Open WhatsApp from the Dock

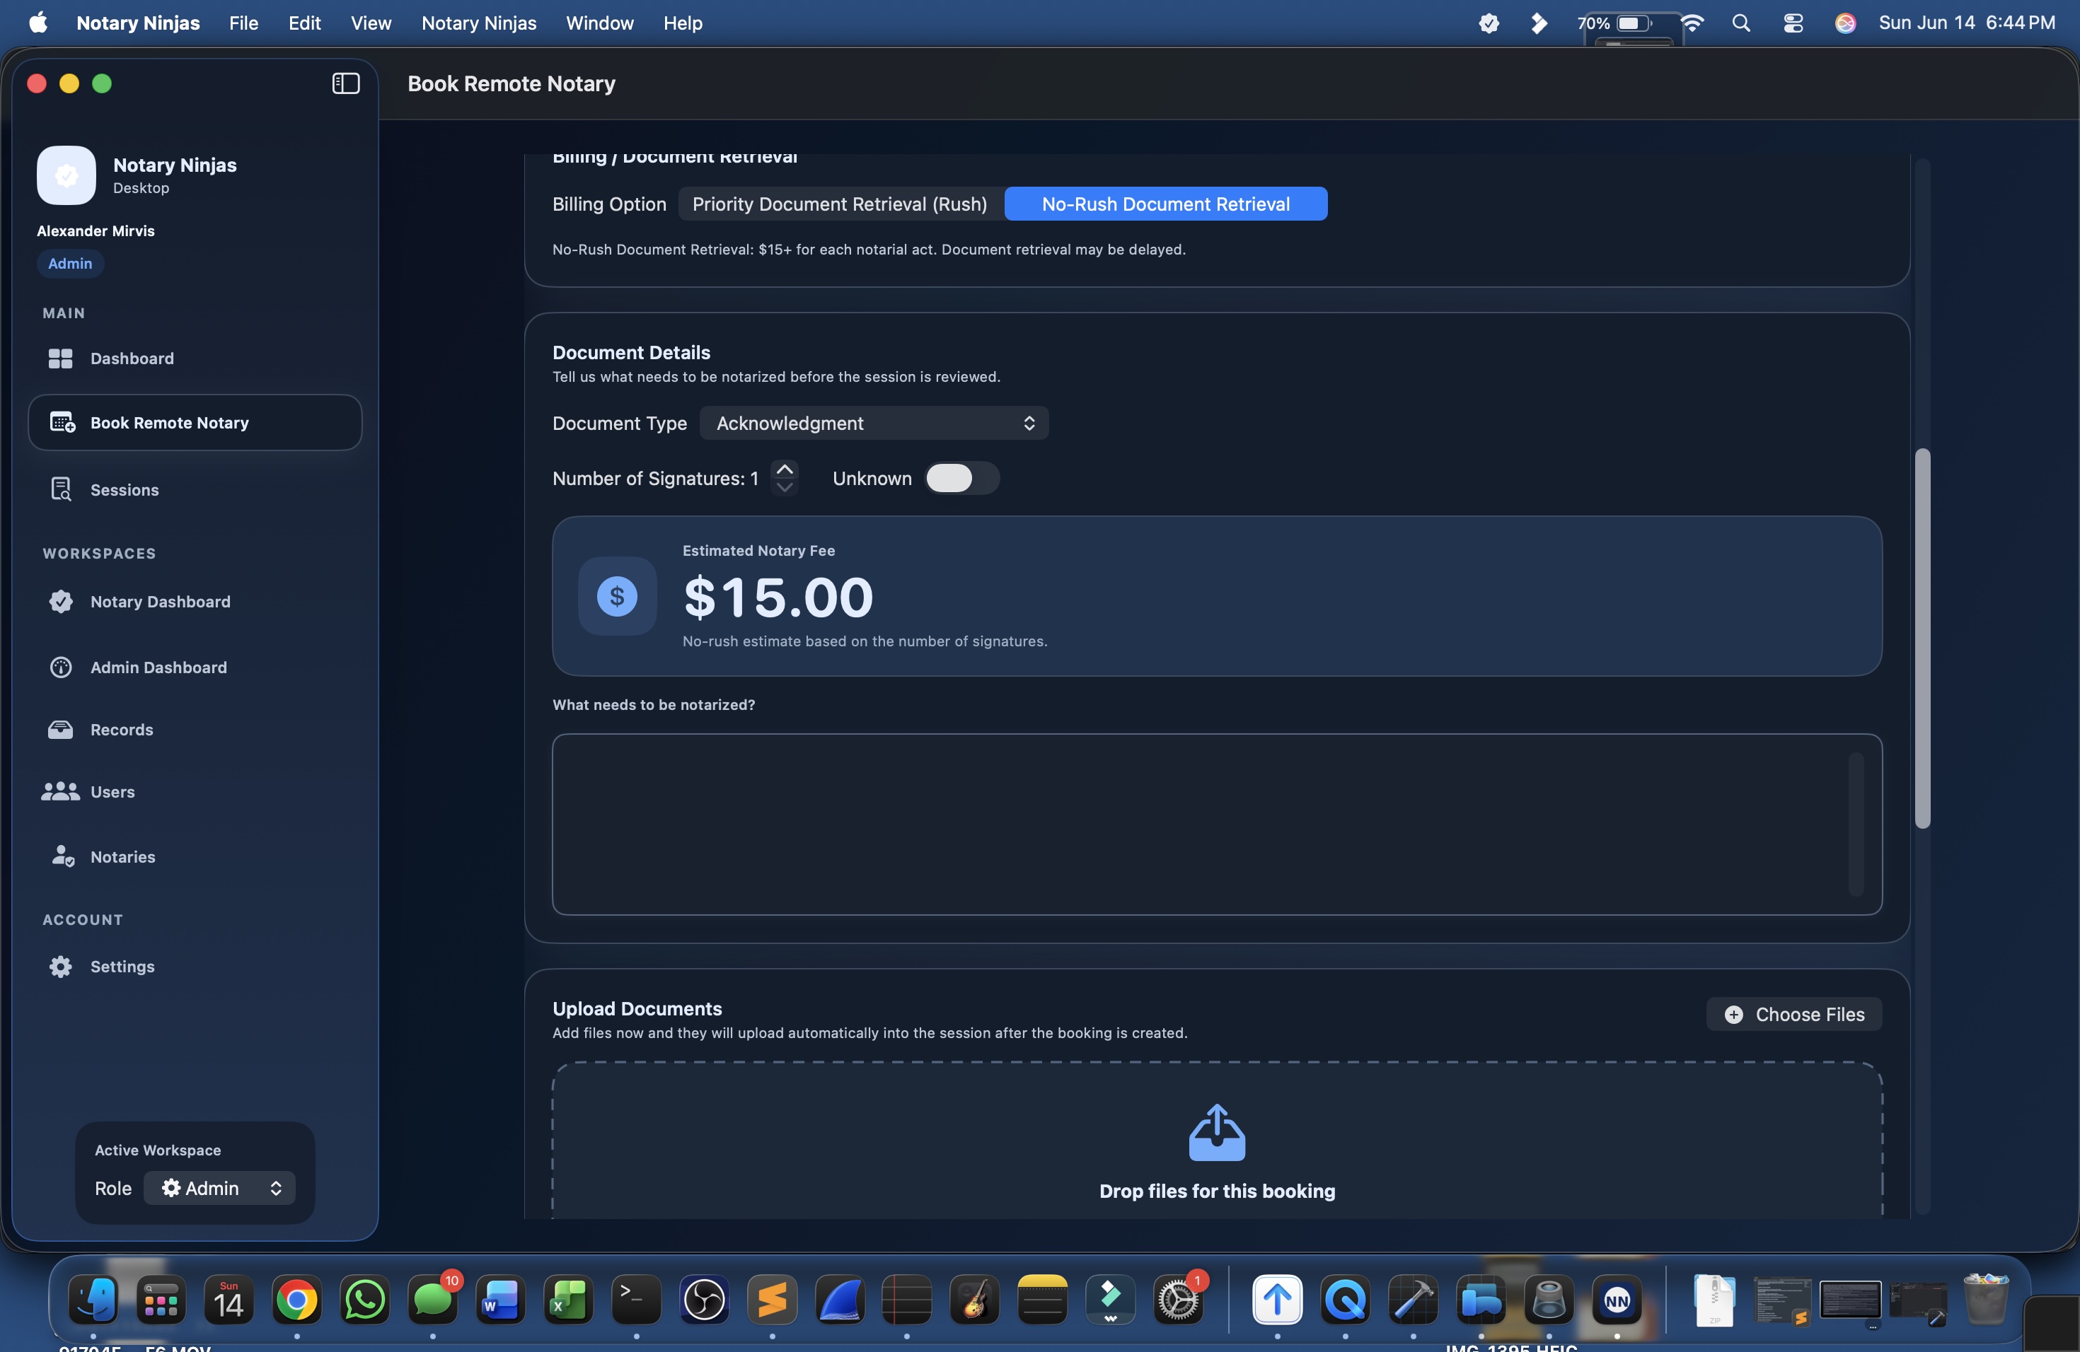click(364, 1300)
